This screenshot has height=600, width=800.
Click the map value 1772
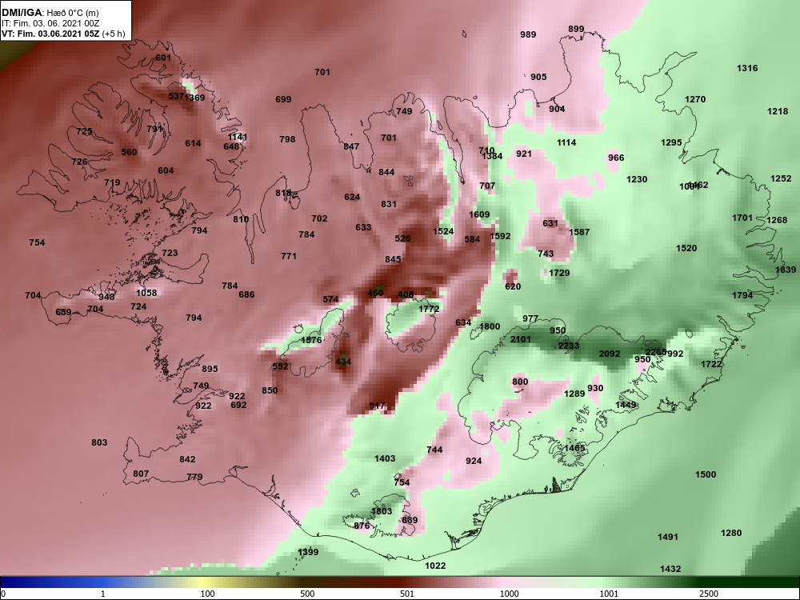coord(429,309)
